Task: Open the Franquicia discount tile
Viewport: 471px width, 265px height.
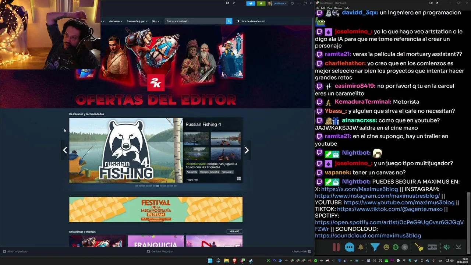Action: pos(156,241)
